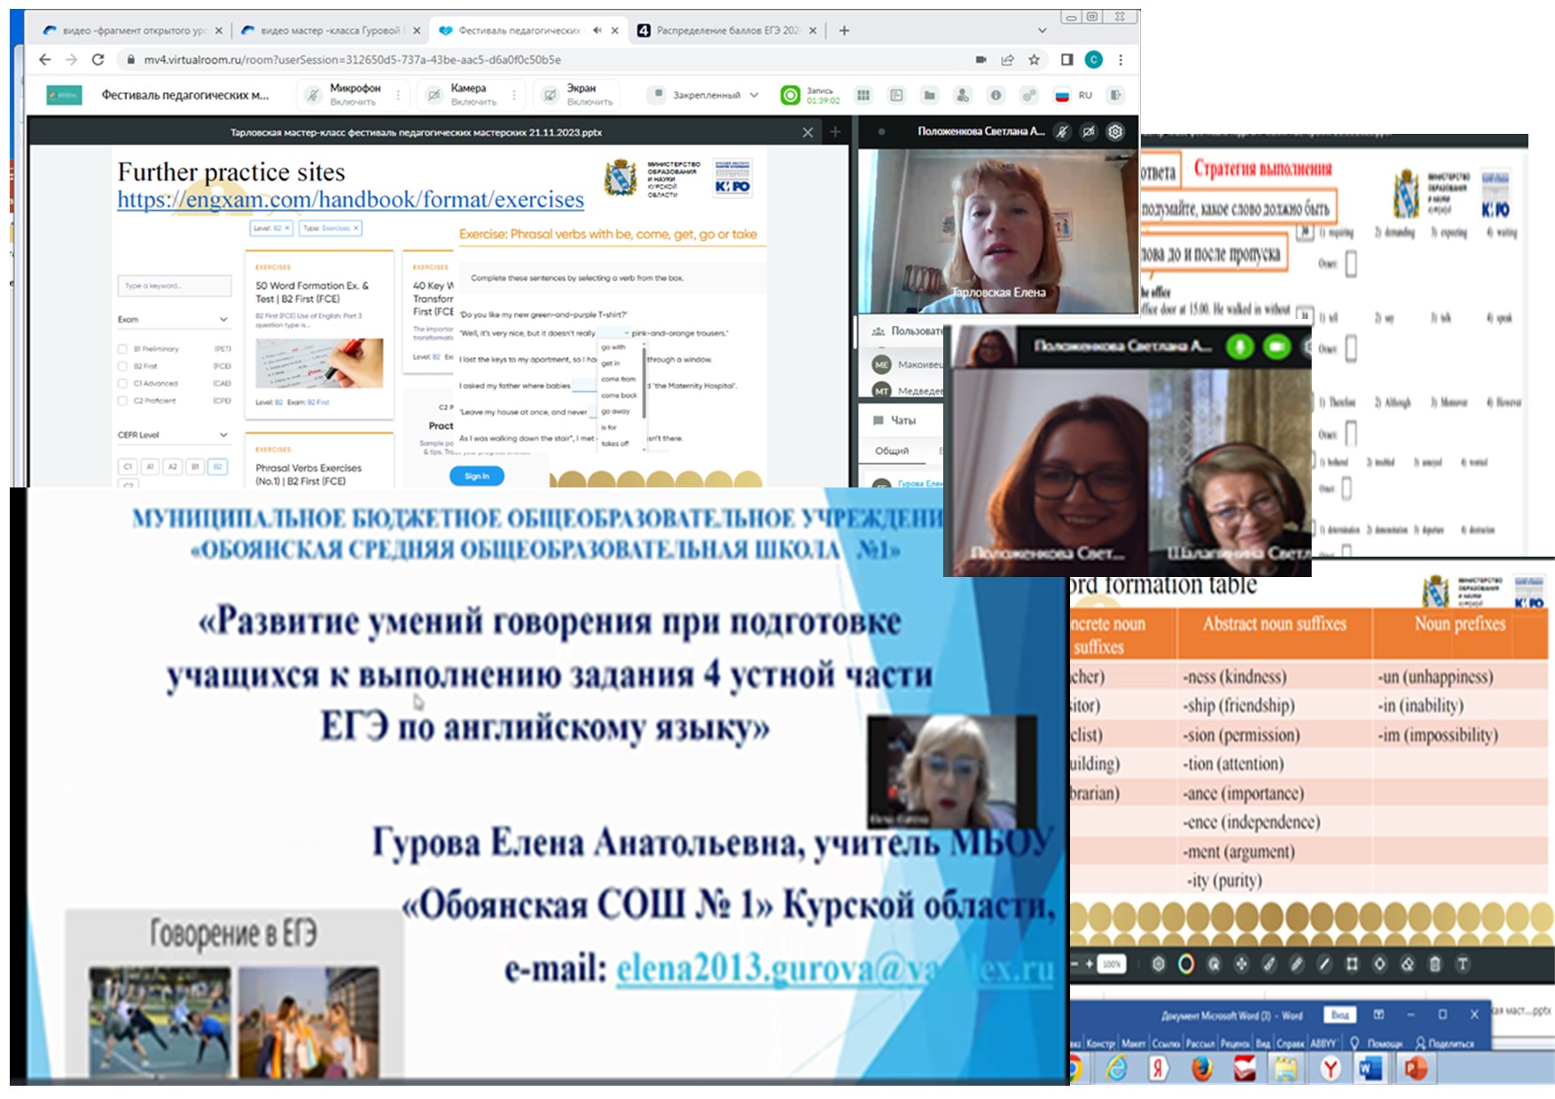Mute the Фестиваль педагогических tab audio icon
The height and width of the screenshot is (1099, 1555).
point(597,30)
